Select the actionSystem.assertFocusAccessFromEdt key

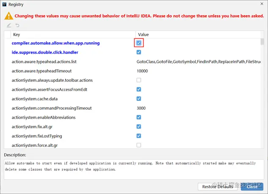[49, 89]
